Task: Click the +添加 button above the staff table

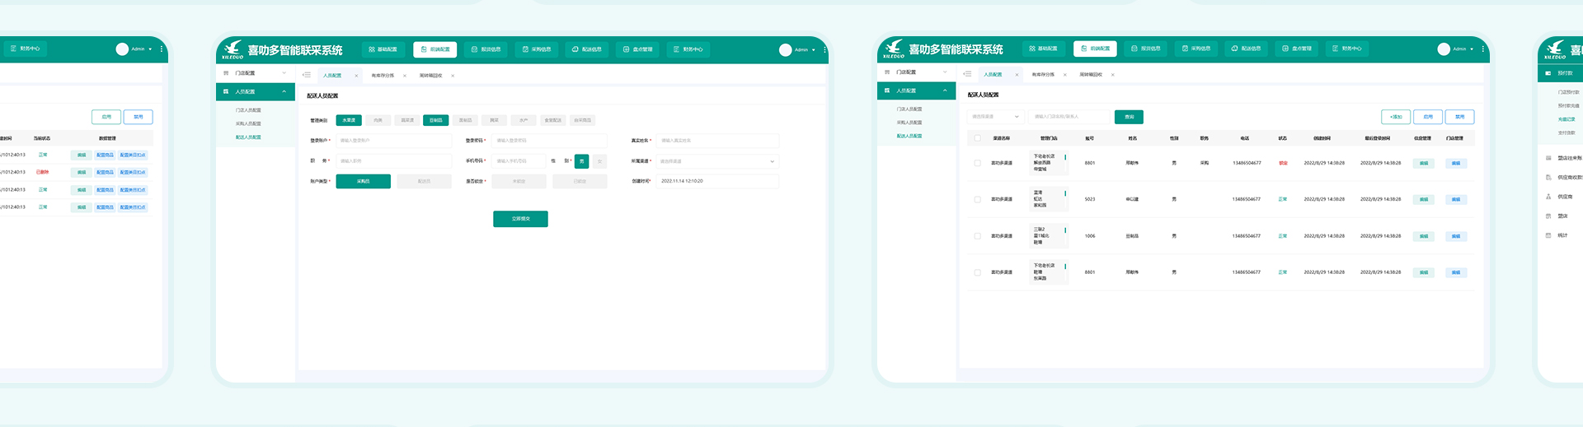Action: click(x=1395, y=117)
